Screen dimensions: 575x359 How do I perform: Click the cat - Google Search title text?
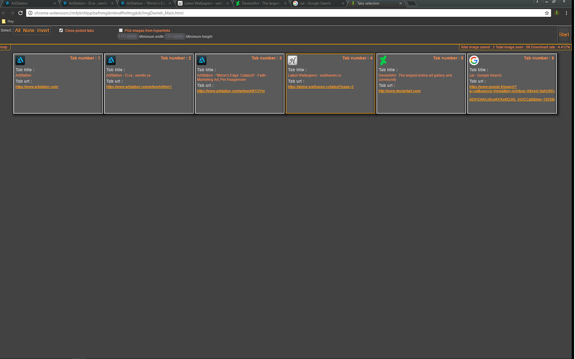pyautogui.click(x=485, y=75)
